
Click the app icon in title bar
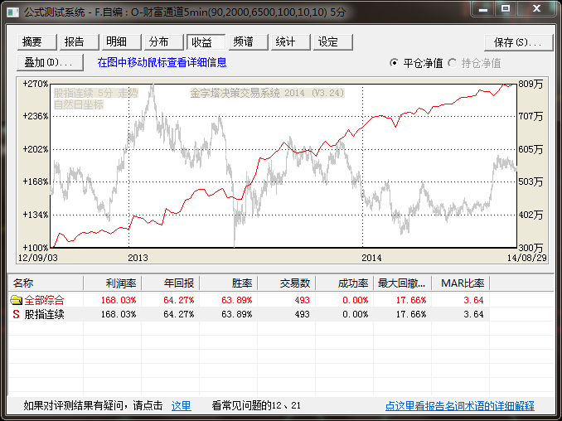pyautogui.click(x=13, y=12)
